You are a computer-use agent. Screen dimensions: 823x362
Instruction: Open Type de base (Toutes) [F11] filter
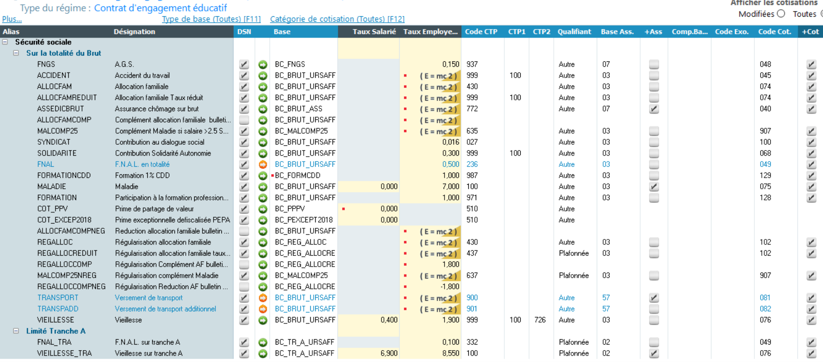tap(211, 19)
